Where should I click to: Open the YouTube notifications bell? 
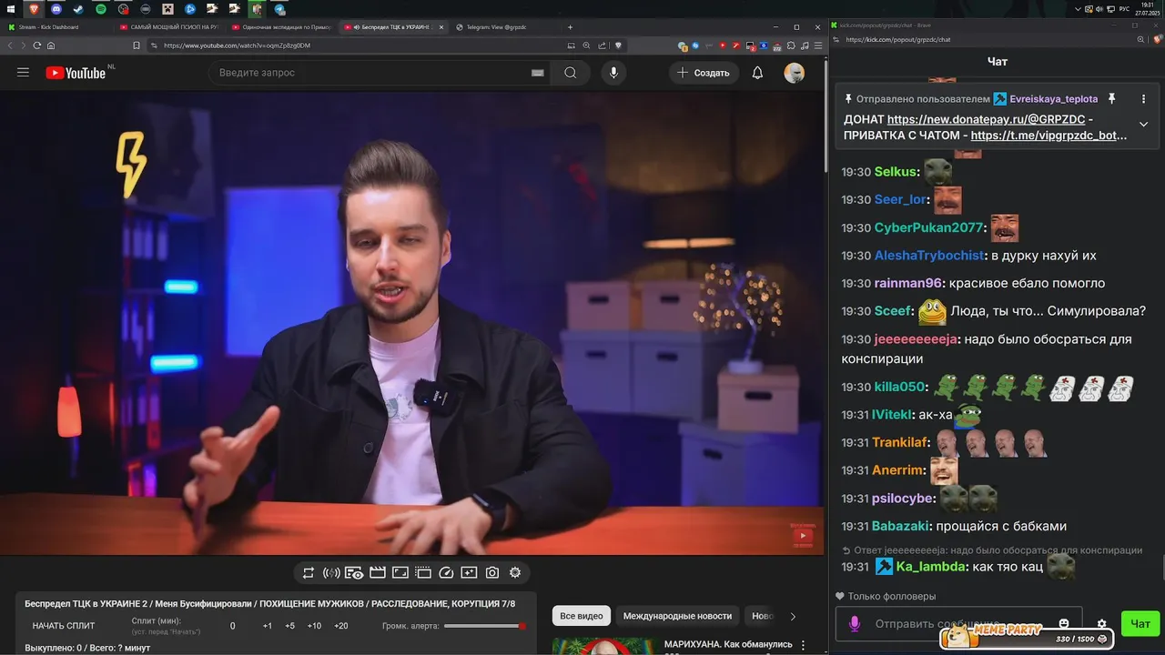[x=757, y=73]
